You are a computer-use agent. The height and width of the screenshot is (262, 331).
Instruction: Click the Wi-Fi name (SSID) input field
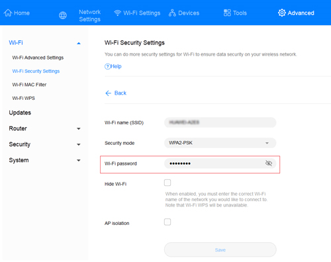point(220,122)
